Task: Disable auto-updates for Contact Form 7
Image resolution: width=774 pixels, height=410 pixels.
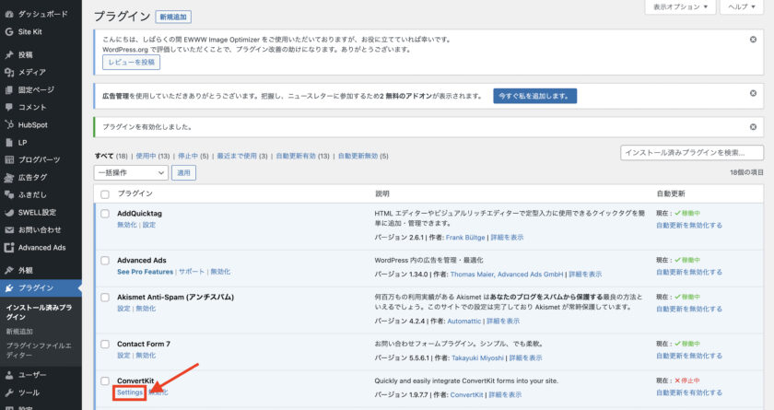Action: click(689, 356)
